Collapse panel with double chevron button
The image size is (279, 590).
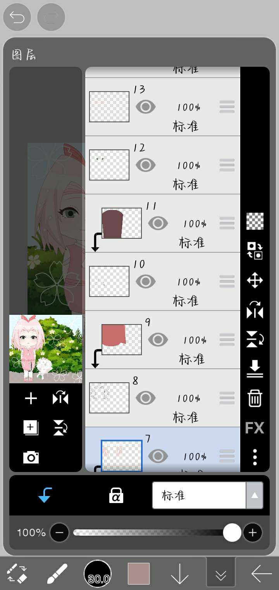[221, 572]
